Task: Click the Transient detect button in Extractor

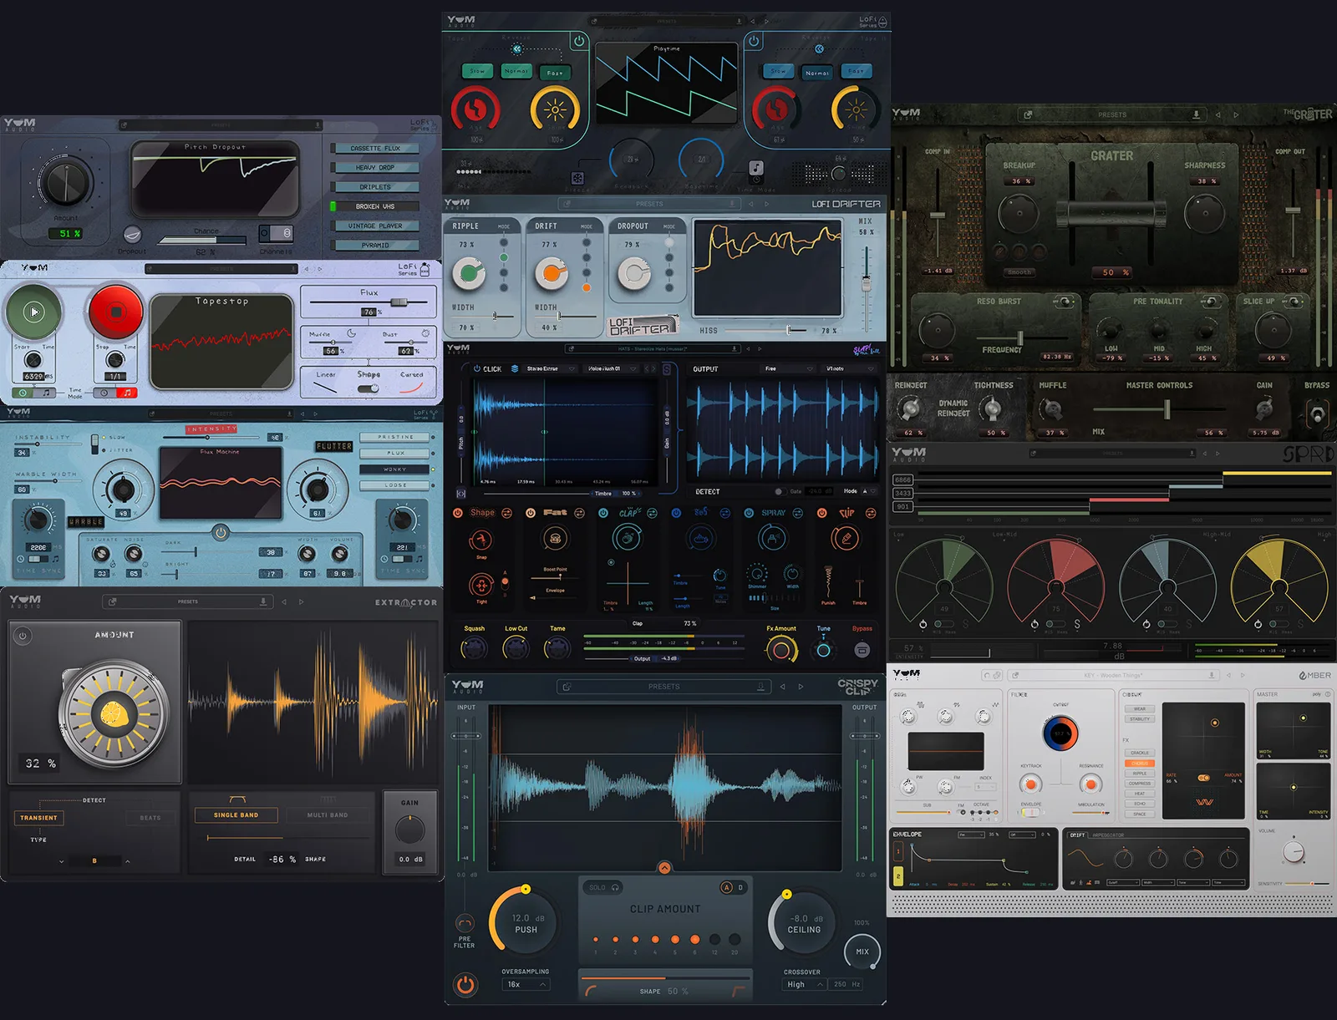Action: coord(39,818)
